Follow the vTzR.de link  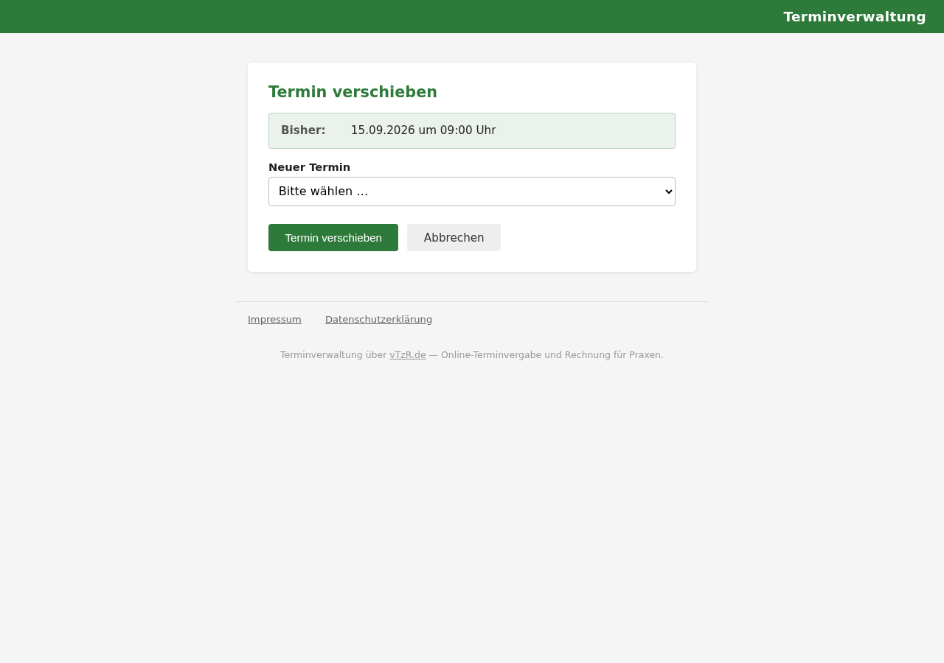tap(408, 355)
